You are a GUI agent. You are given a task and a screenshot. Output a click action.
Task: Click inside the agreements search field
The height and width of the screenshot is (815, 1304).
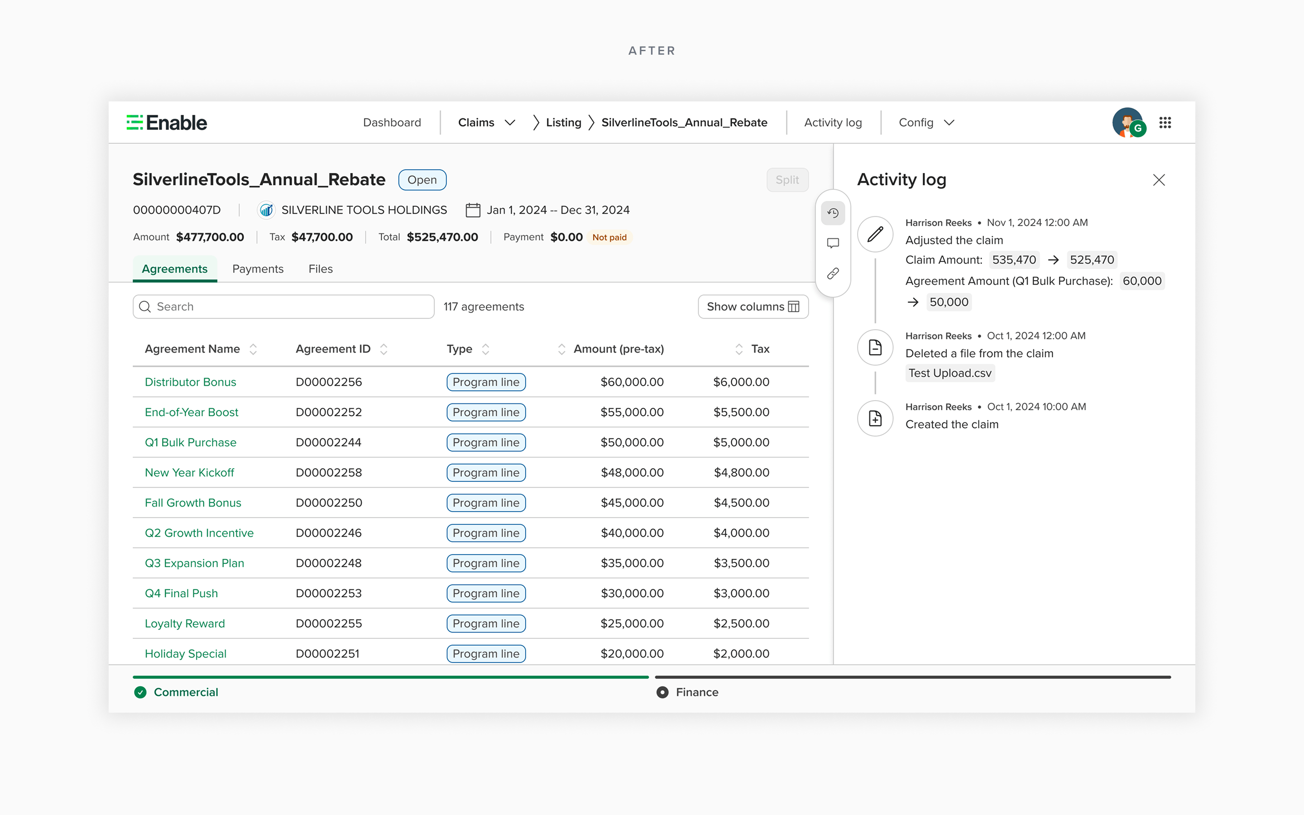click(x=283, y=306)
